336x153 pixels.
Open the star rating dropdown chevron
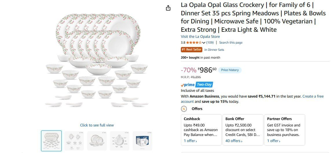click(203, 42)
